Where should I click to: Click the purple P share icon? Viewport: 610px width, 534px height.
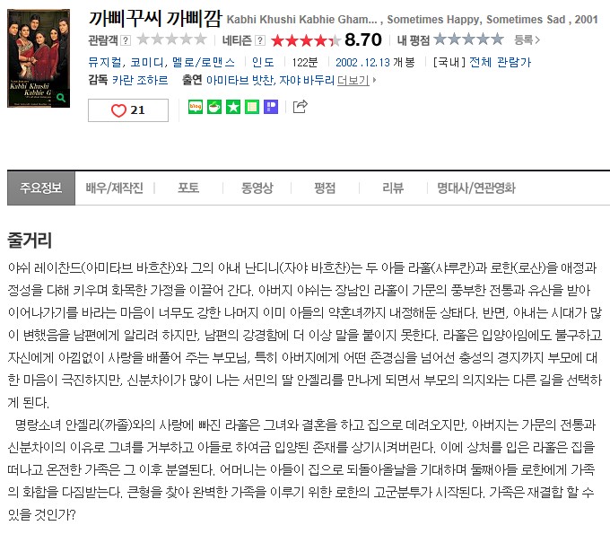(271, 107)
